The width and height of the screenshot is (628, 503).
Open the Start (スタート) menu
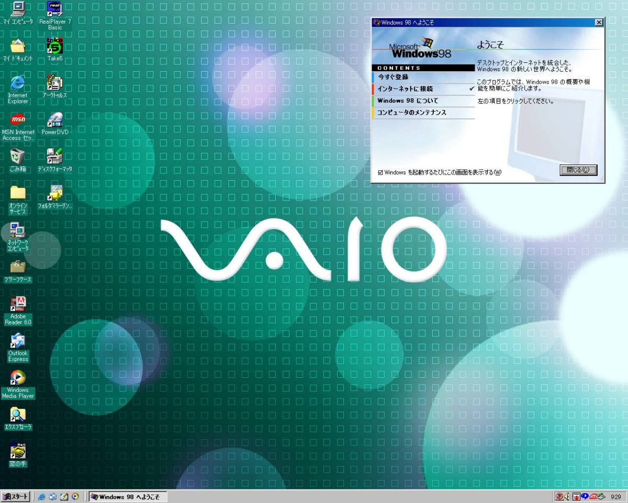point(15,497)
